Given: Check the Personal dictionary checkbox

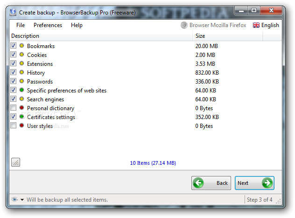Looking at the screenshot, I should point(13,107).
